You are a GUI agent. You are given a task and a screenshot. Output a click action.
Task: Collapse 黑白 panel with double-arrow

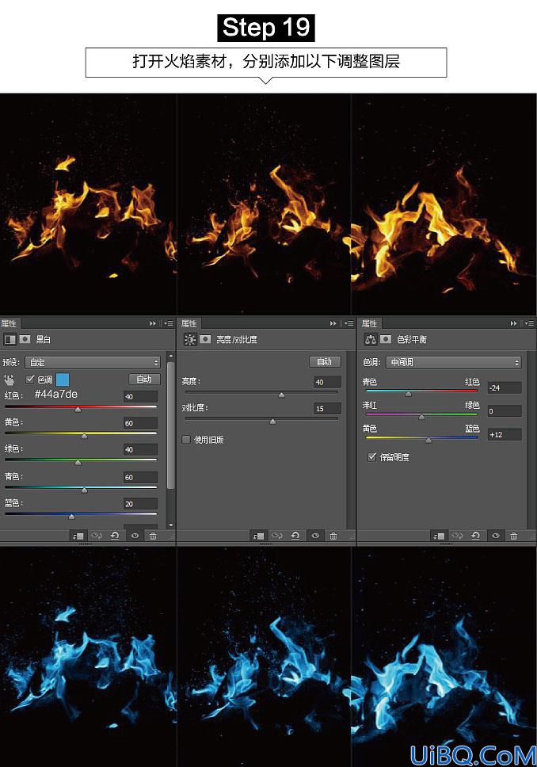pyautogui.click(x=153, y=323)
